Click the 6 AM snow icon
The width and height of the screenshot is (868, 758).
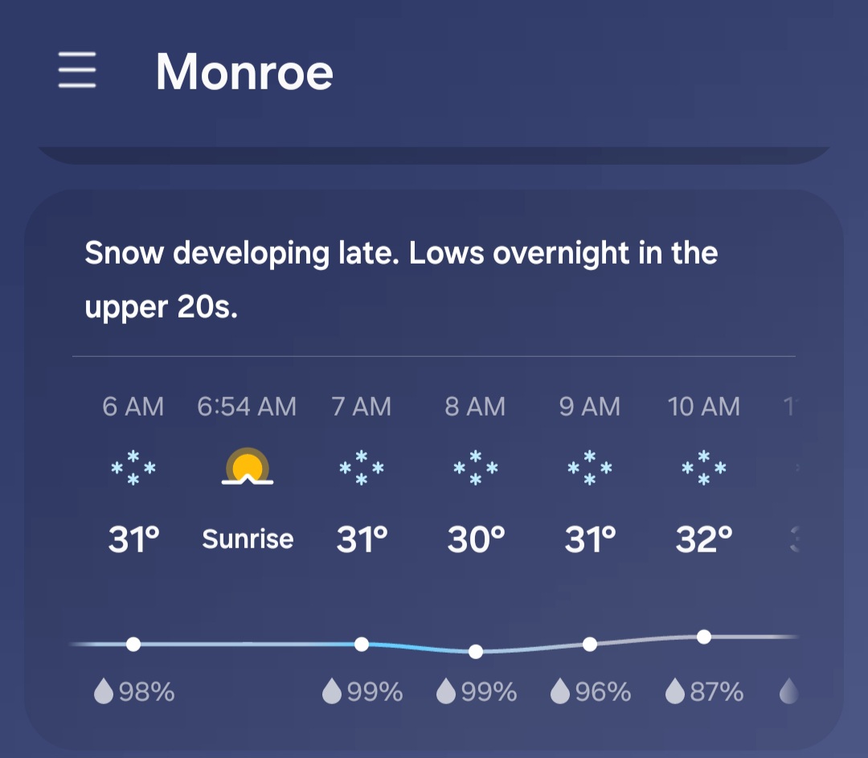(133, 468)
